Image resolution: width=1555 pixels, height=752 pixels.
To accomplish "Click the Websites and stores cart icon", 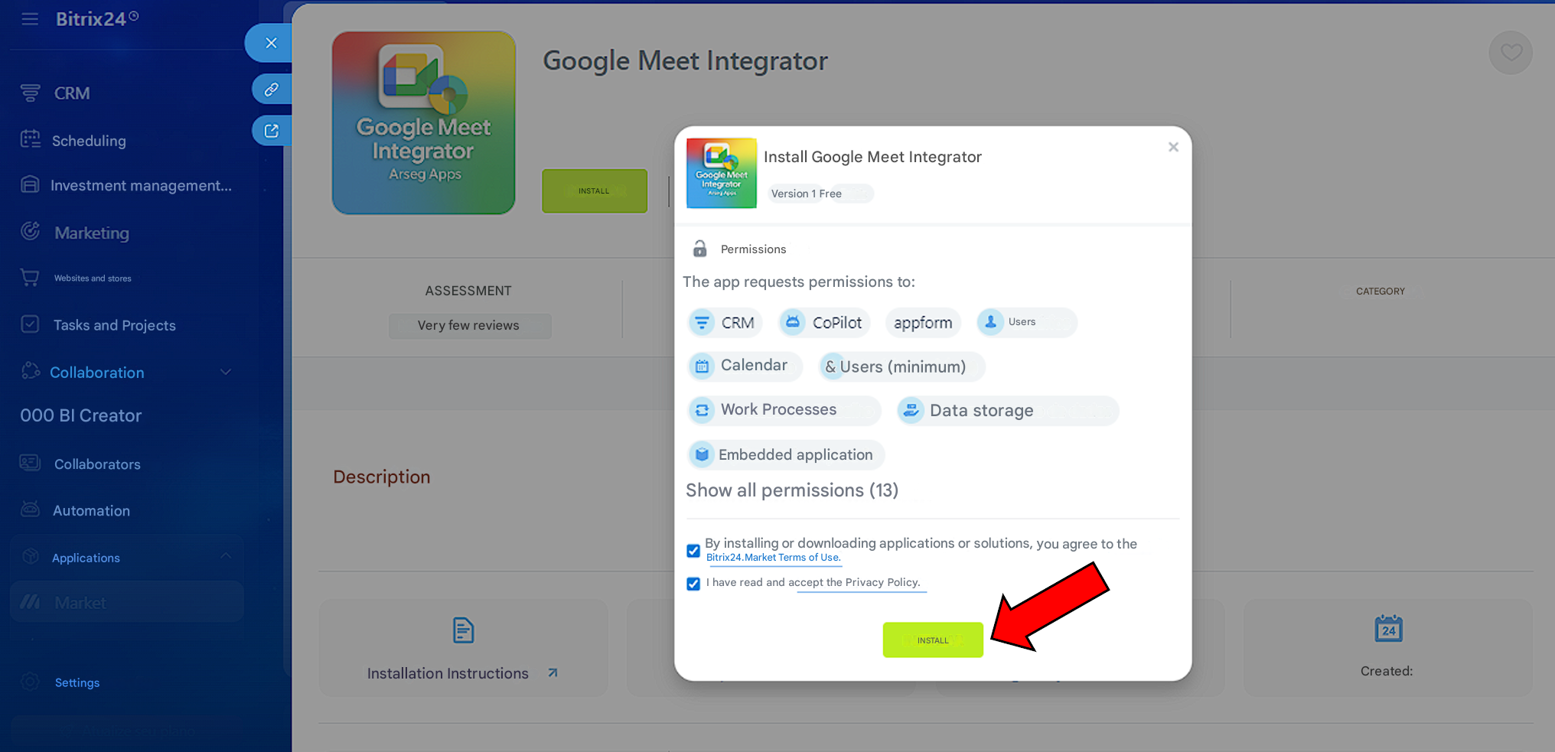I will pos(30,278).
